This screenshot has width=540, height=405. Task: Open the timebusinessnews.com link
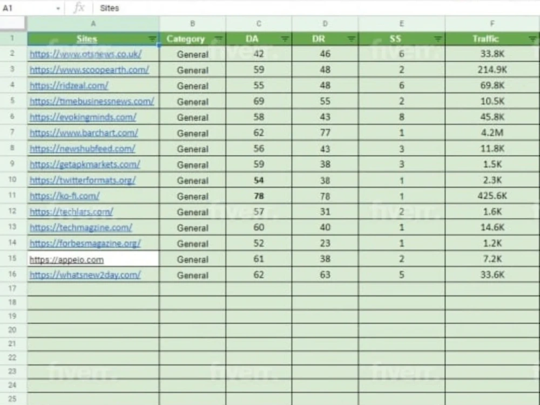(x=92, y=102)
